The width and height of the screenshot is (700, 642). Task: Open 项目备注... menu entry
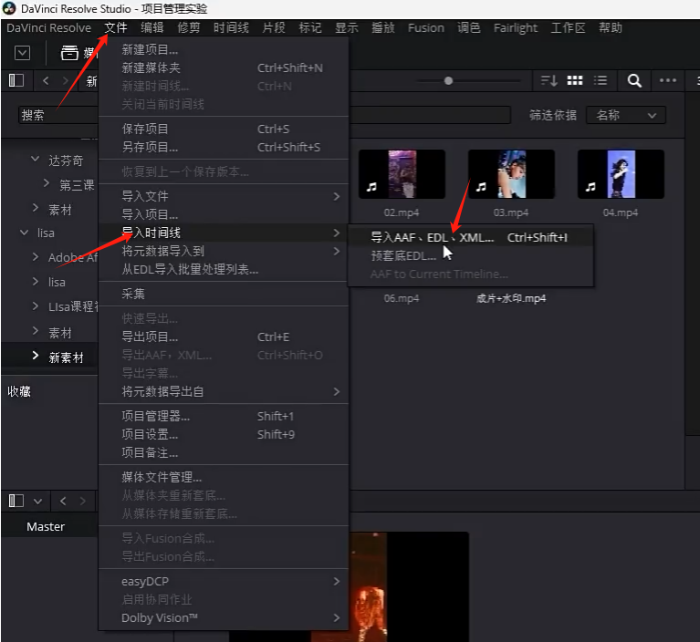pyautogui.click(x=224, y=453)
